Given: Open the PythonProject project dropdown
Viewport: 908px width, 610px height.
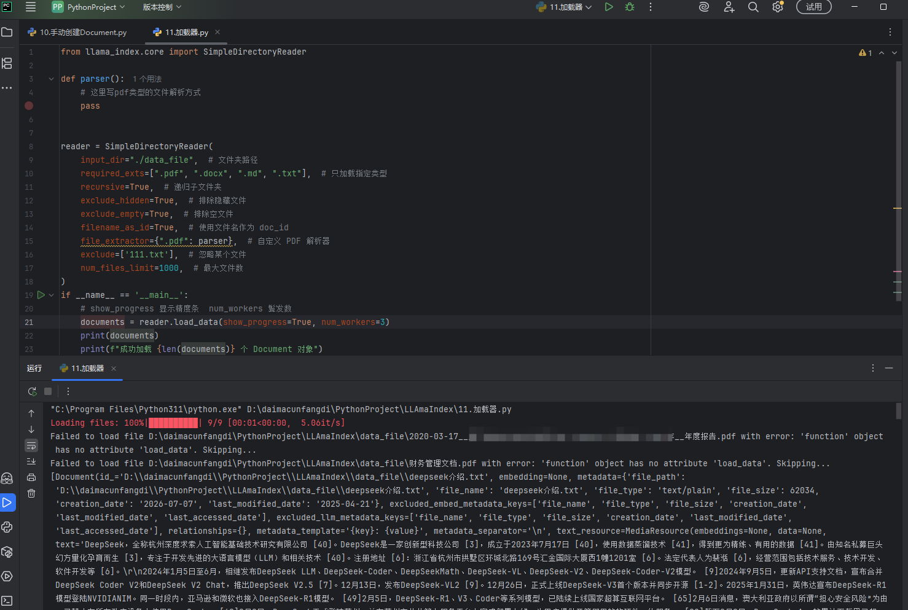Looking at the screenshot, I should point(88,7).
